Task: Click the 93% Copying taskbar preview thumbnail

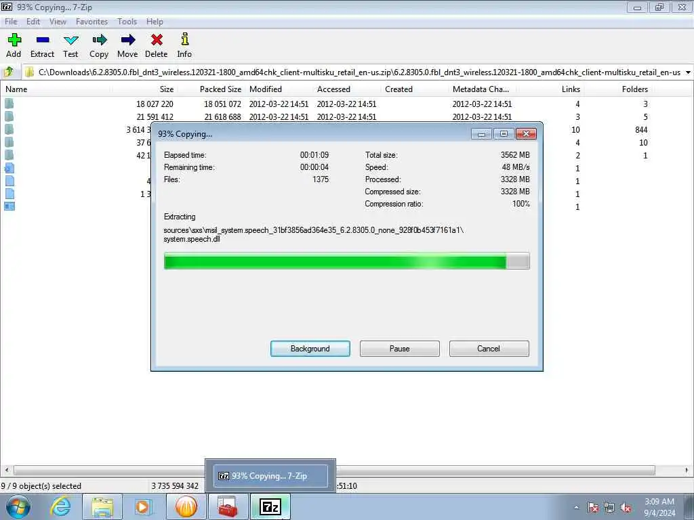Action: pos(270,476)
